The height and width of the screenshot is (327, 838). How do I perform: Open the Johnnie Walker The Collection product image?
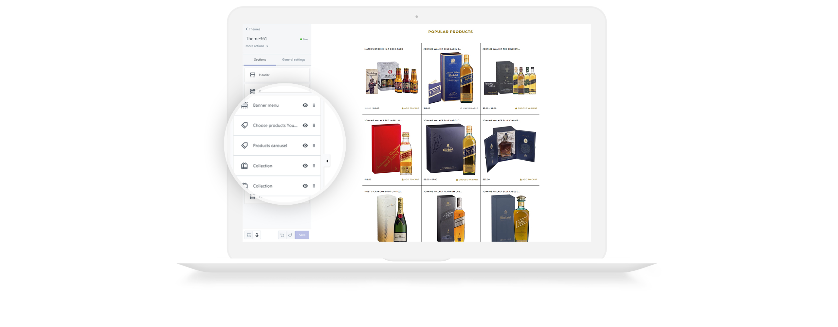click(x=510, y=78)
